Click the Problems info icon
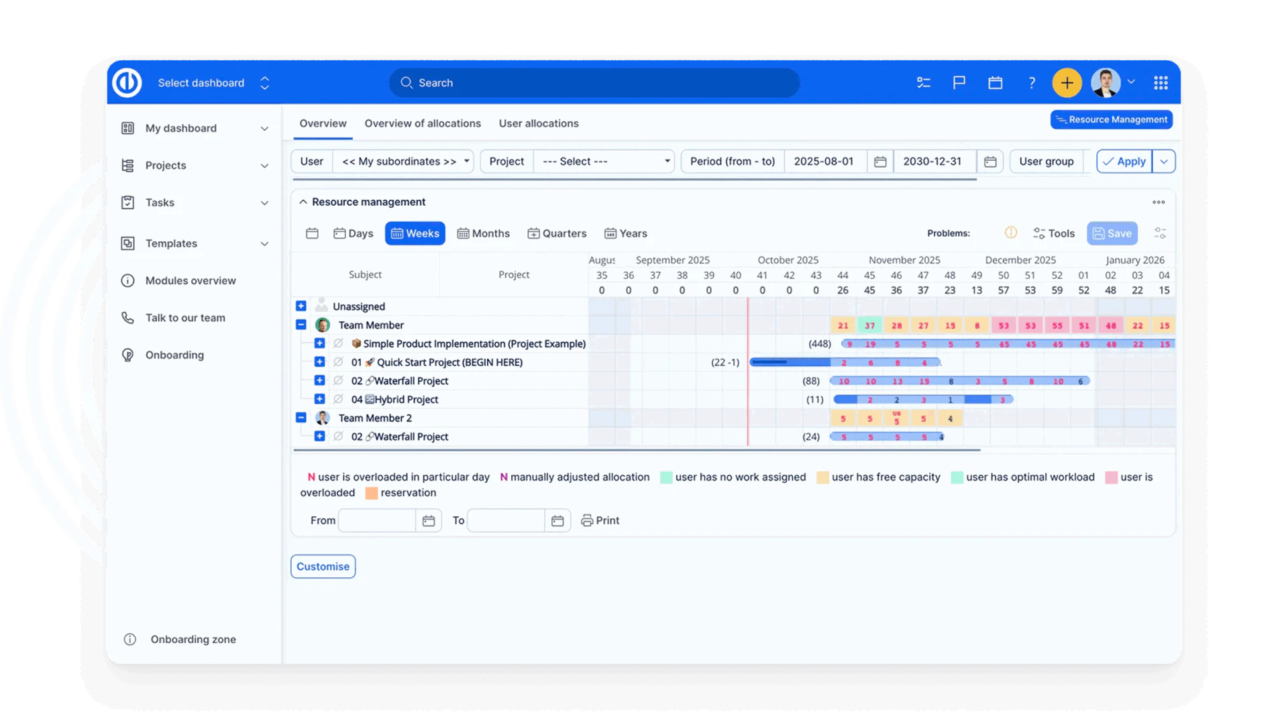 point(1011,233)
